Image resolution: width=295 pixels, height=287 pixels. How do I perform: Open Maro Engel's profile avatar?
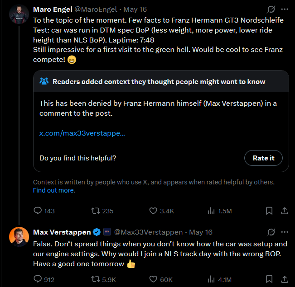(19, 15)
